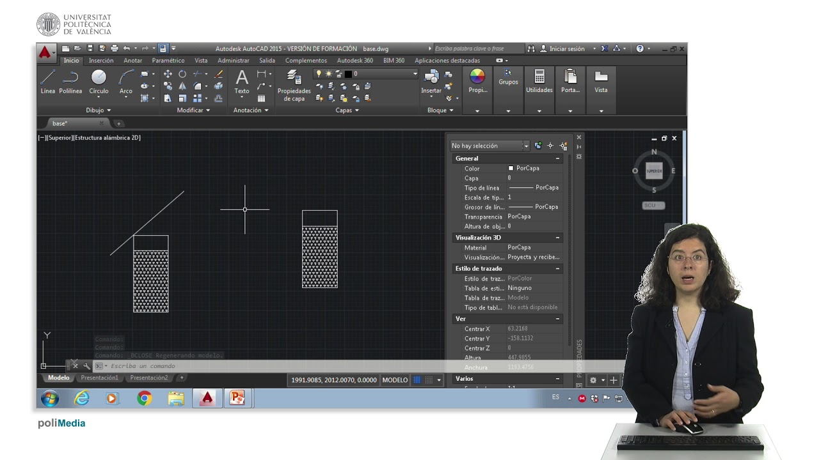Screen dimensions: 819x460
Task: Open the Inserción ribbon tab
Action: point(101,61)
